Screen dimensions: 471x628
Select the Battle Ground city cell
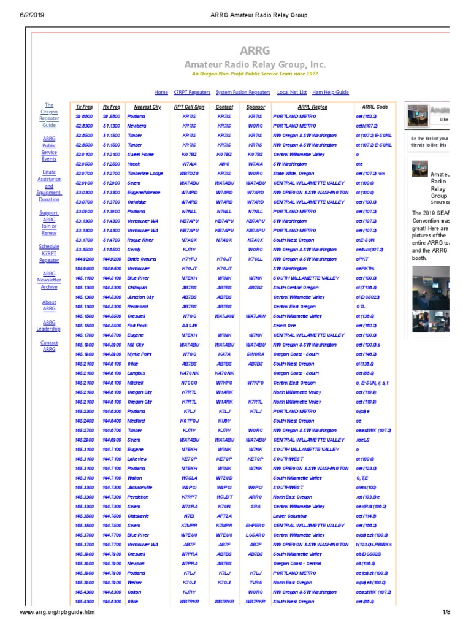142,259
